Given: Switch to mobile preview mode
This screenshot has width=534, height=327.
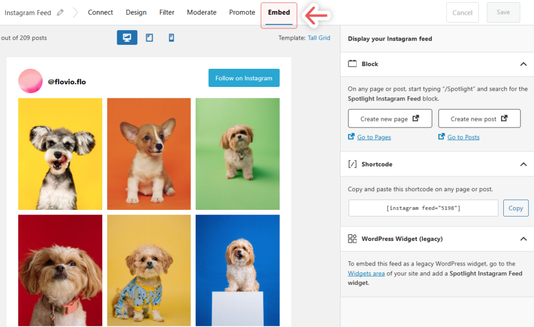Looking at the screenshot, I should 171,37.
